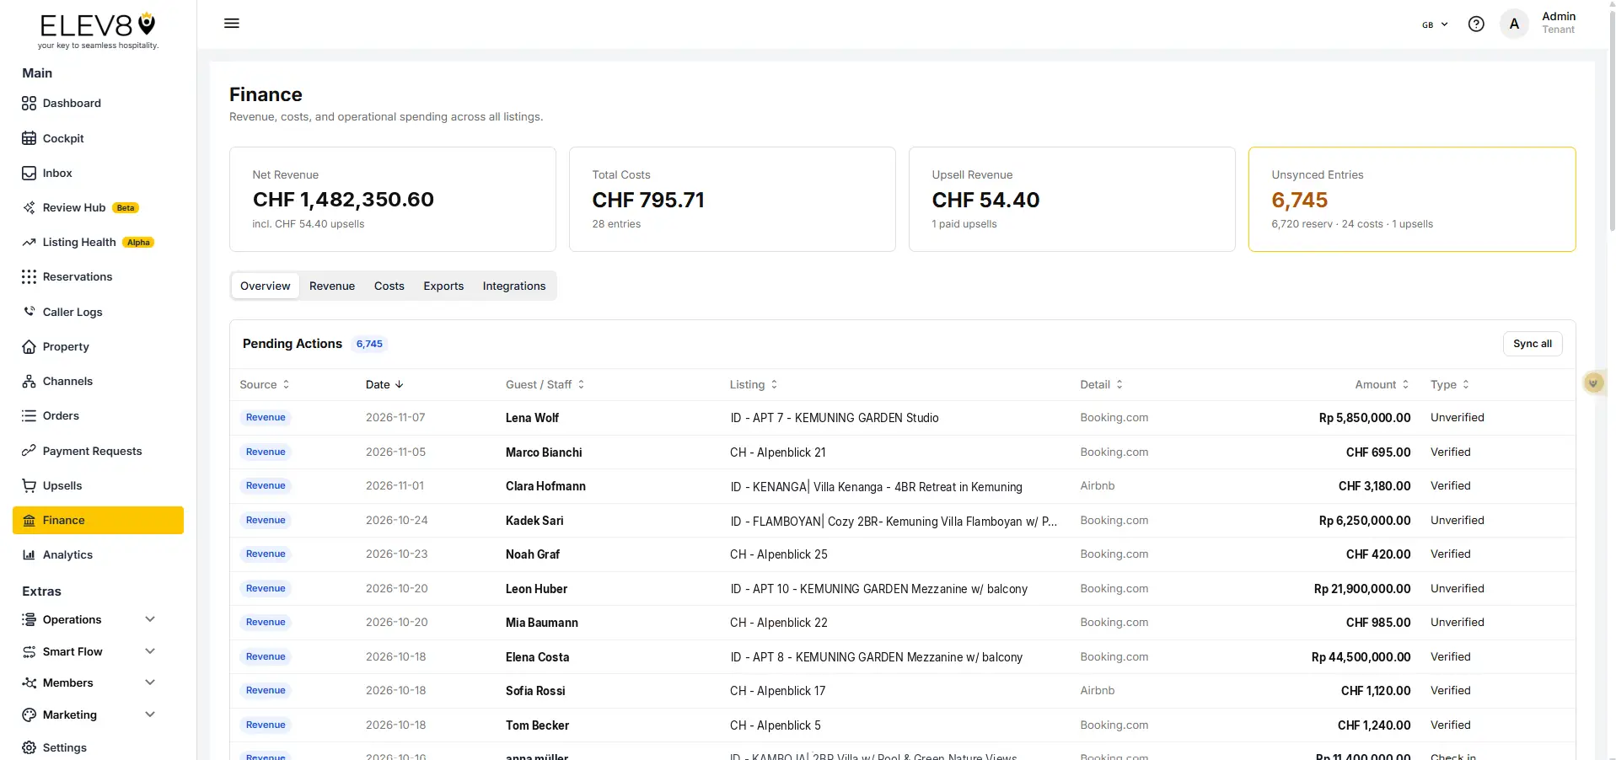Sort table by Amount column
Screen dimensions: 1616x760
click(x=1382, y=384)
